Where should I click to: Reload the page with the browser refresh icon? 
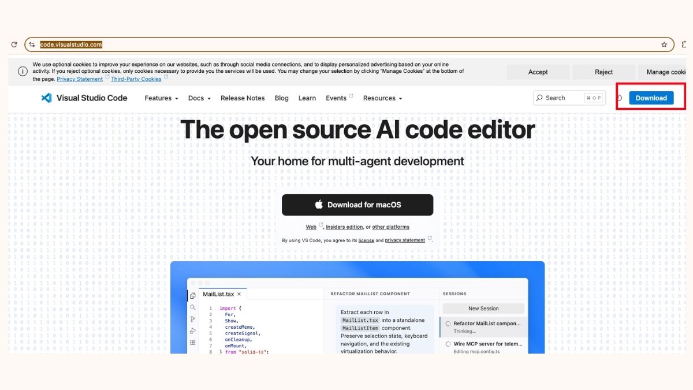(14, 44)
